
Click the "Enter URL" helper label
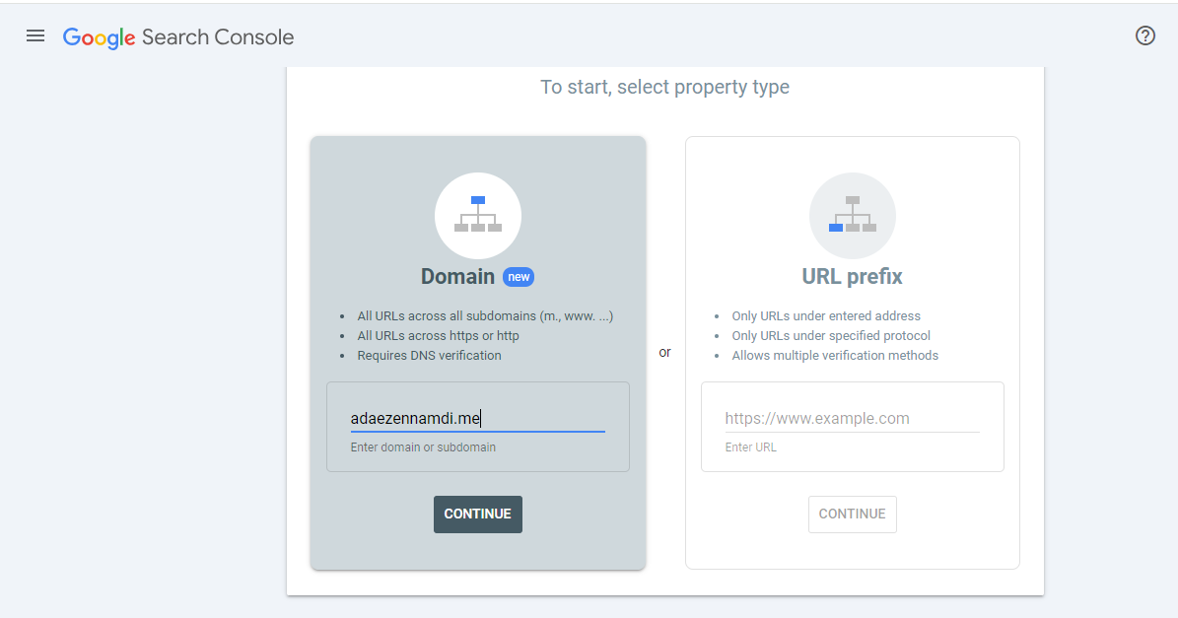point(750,447)
